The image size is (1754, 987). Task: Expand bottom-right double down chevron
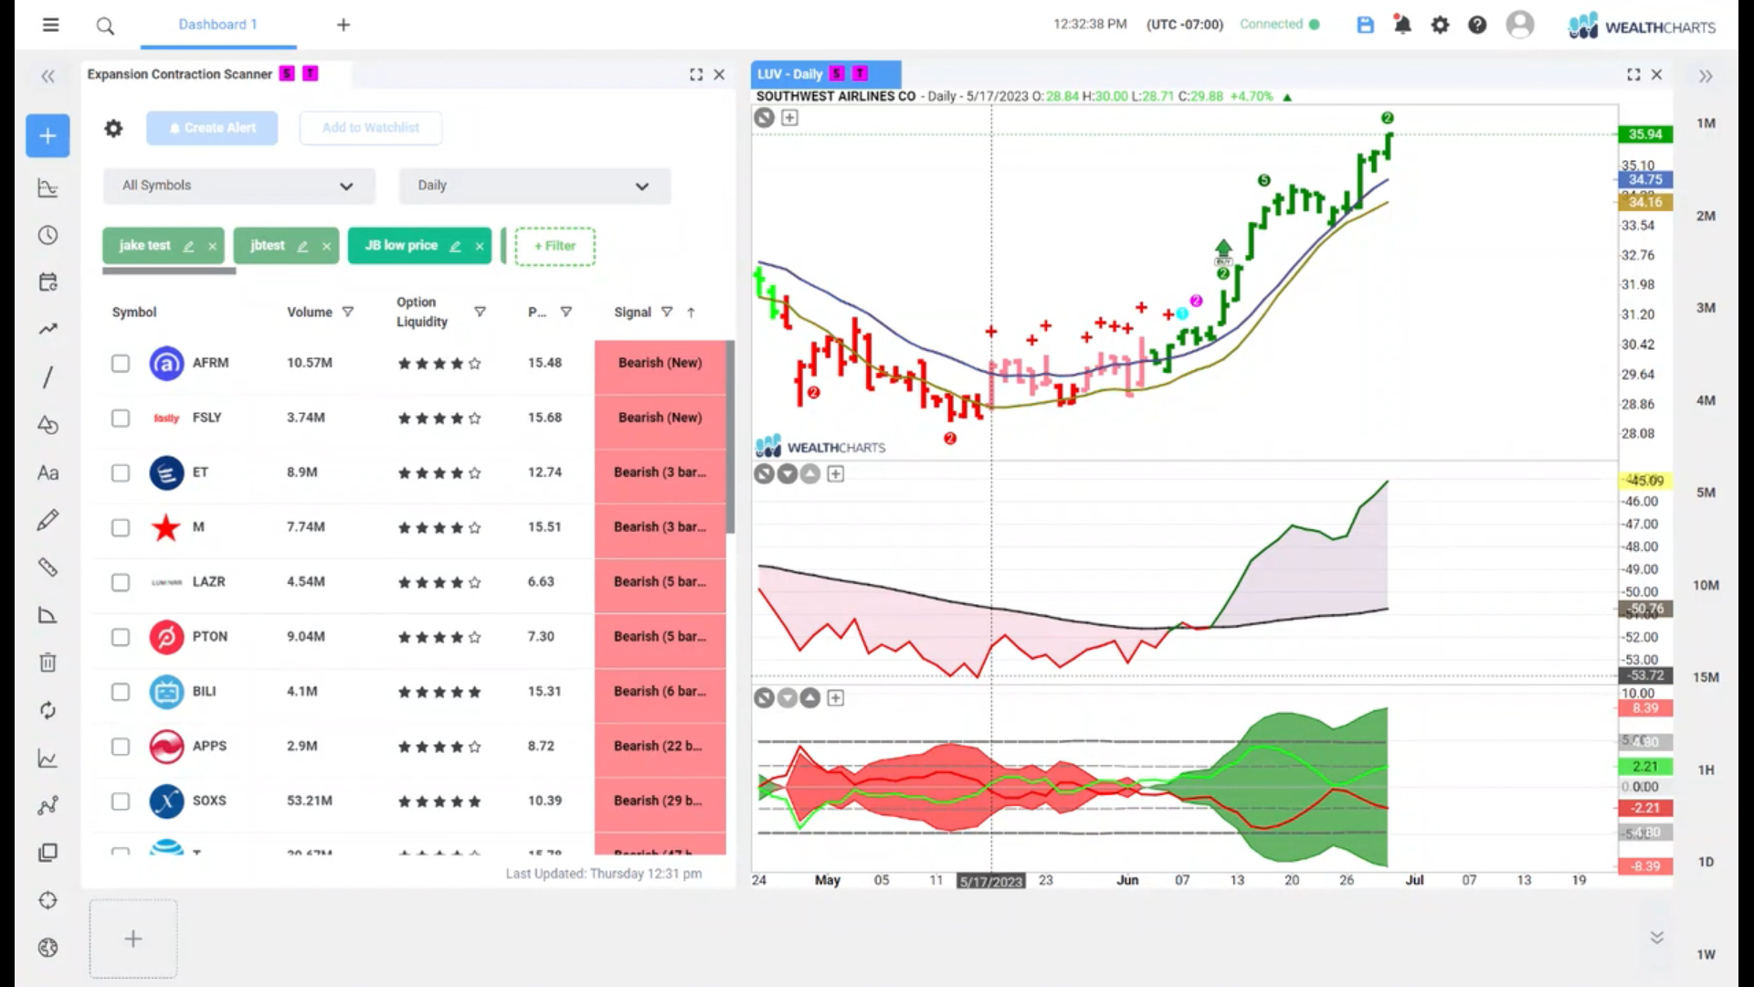1657,938
